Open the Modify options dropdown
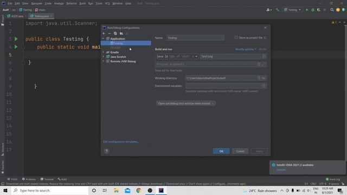The height and width of the screenshot is (195, 347). (246, 49)
